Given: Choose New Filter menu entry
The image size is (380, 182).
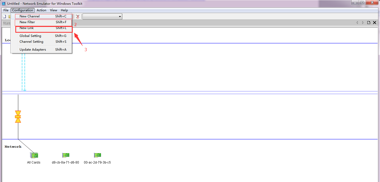Looking at the screenshot, I should (27, 22).
